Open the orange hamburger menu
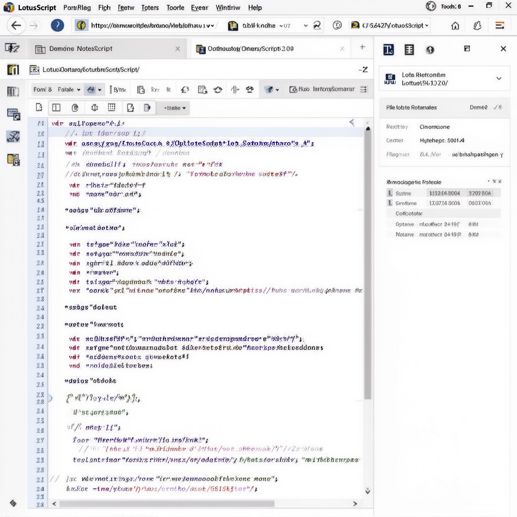The height and width of the screenshot is (517, 517). click(x=500, y=25)
